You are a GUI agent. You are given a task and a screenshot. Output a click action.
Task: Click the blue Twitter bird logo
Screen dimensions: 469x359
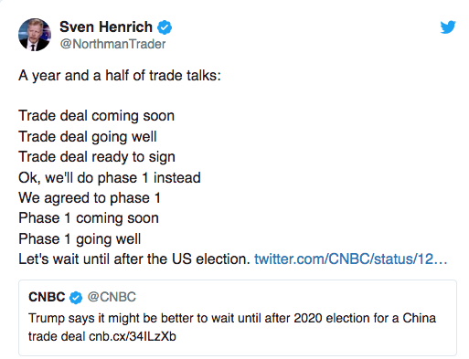click(x=448, y=26)
